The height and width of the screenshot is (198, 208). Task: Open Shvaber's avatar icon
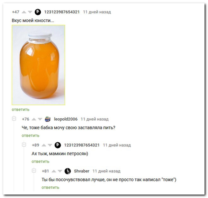pos(68,171)
